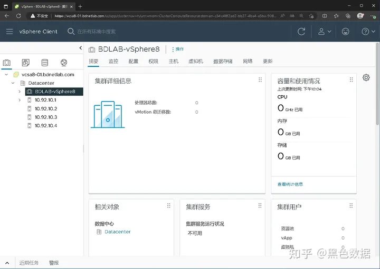Go back in the browser

[7, 16]
